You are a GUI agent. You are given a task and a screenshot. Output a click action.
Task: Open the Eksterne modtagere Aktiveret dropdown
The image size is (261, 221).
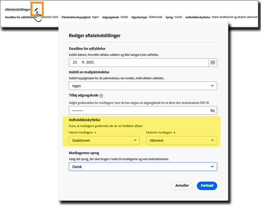pyautogui.click(x=182, y=140)
